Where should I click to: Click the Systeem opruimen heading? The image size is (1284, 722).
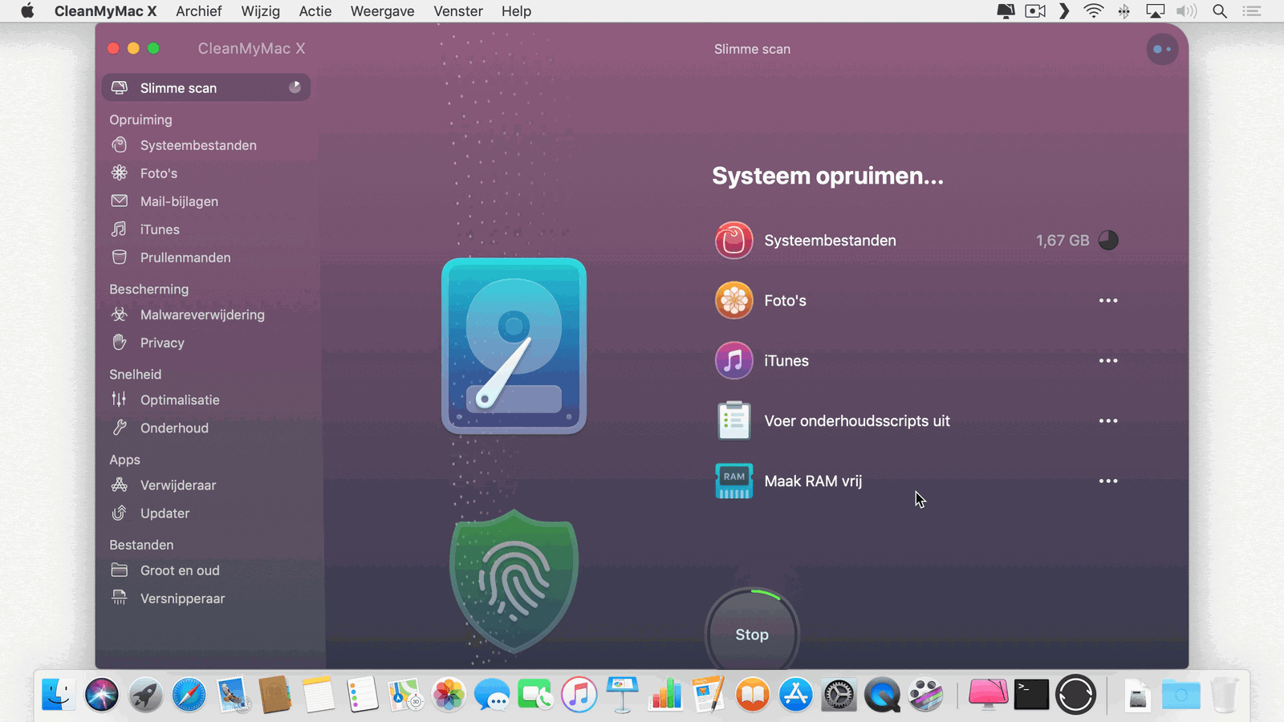pos(827,176)
